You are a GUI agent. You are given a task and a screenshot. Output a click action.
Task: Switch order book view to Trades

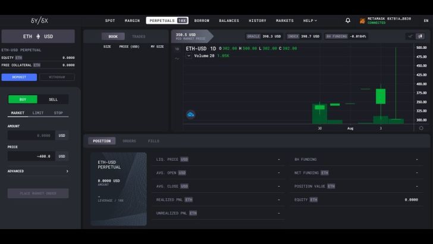(139, 36)
